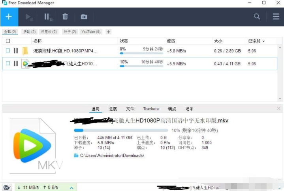This screenshot has width=284, height=191.
Task: Toggle snail mode in the status bar
Action: tap(7, 187)
